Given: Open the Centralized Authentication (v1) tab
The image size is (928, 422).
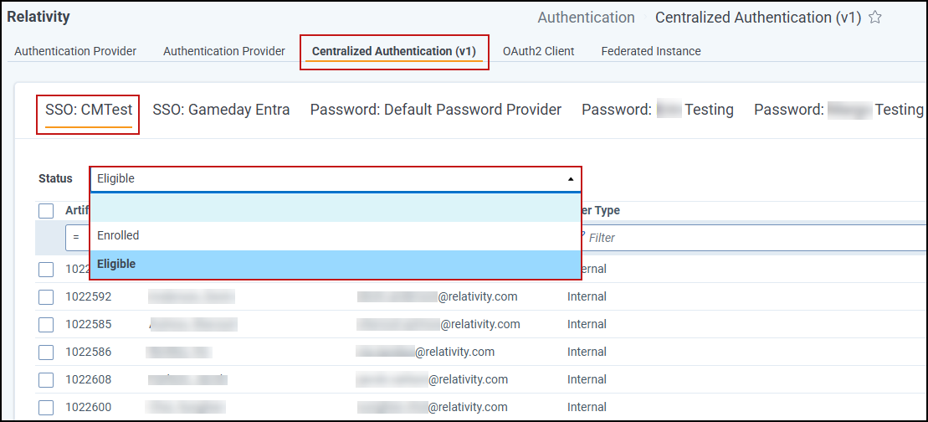Looking at the screenshot, I should coord(394,51).
